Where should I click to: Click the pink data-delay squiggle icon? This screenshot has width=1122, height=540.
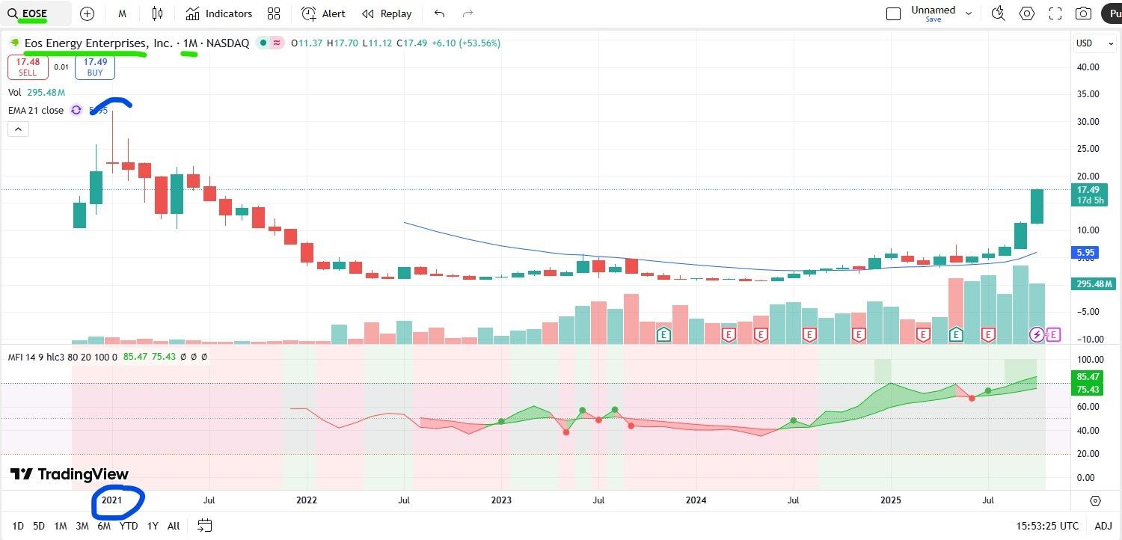pos(277,43)
